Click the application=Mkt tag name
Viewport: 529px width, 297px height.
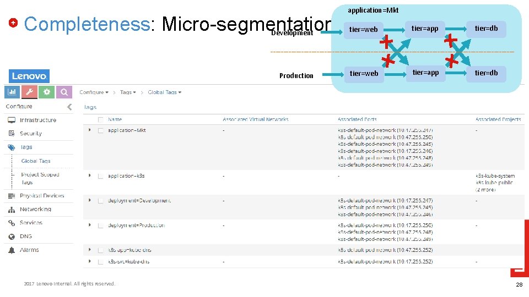tap(127, 130)
